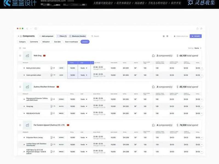Select the Due date tab chip
219x164 pixels.
[57, 42]
